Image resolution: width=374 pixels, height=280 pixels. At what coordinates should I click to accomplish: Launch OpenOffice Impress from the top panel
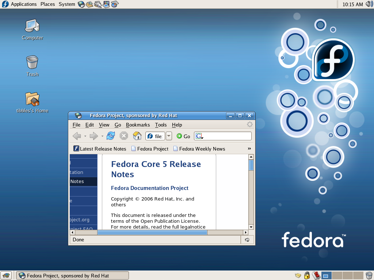[106, 4]
